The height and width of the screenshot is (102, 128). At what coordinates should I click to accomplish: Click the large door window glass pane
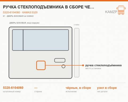click(x=46, y=40)
